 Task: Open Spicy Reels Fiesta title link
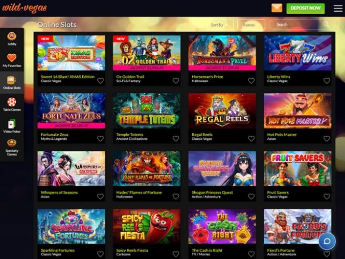click(132, 250)
